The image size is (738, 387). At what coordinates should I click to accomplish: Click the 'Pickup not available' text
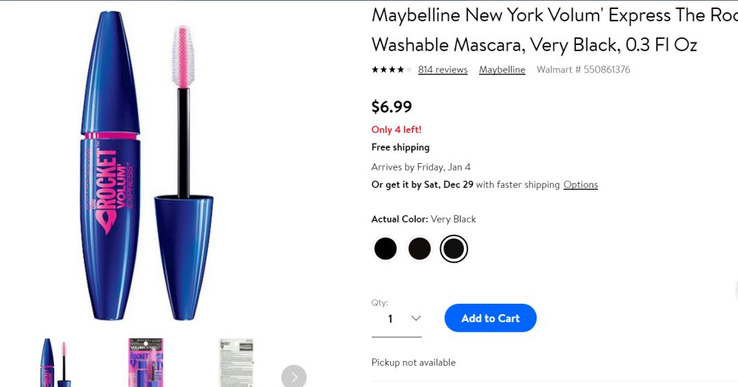point(413,362)
